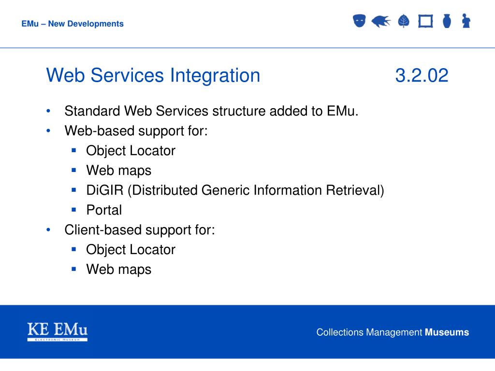Click the leaf icon in header
Viewport: 495px width, 371px height.
(404, 21)
